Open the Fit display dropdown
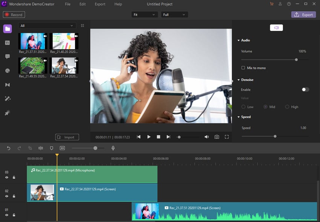The image size is (320, 222). 144,14
